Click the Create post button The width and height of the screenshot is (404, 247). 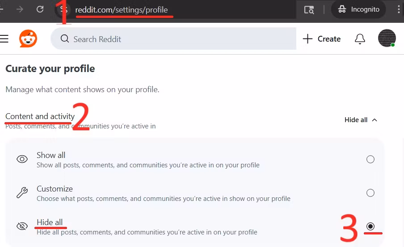coord(322,39)
